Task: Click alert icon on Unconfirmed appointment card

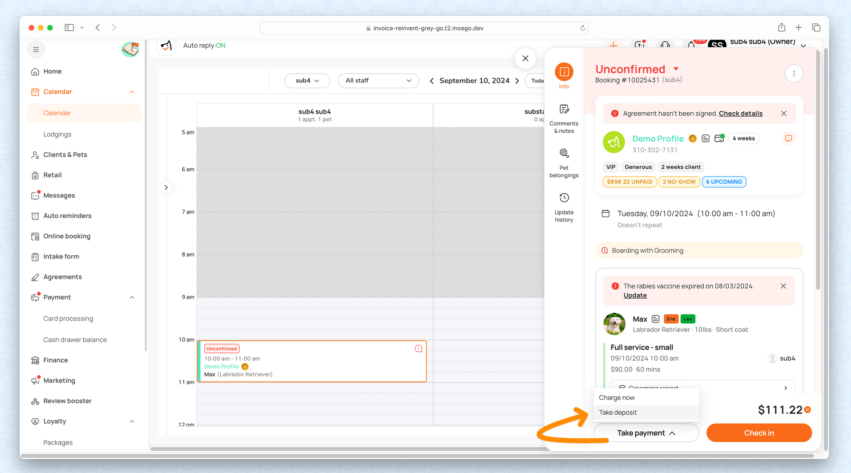Action: [418, 348]
